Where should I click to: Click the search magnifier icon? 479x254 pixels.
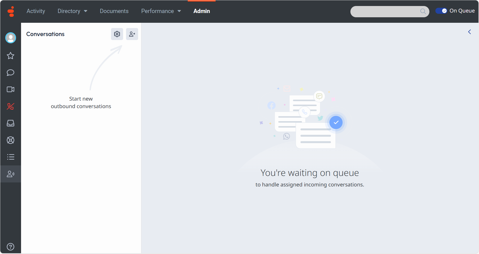coord(423,11)
